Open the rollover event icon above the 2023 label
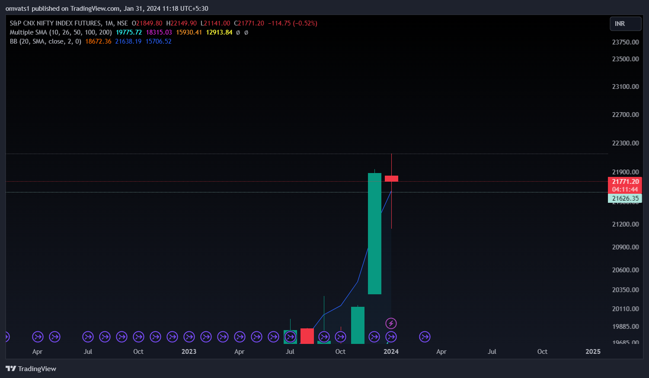The width and height of the screenshot is (649, 378). 189,337
